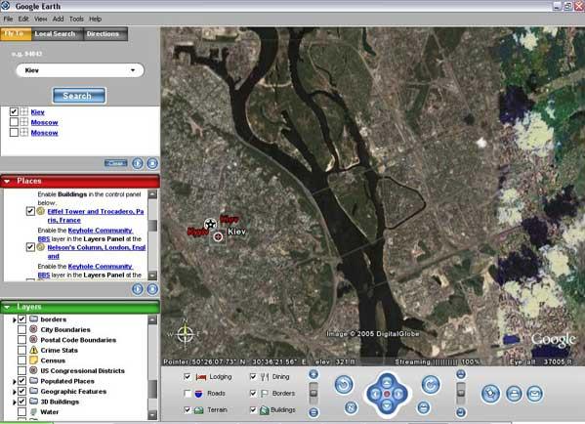Rotate the map view clockwise
The height and width of the screenshot is (424, 585).
(431, 385)
